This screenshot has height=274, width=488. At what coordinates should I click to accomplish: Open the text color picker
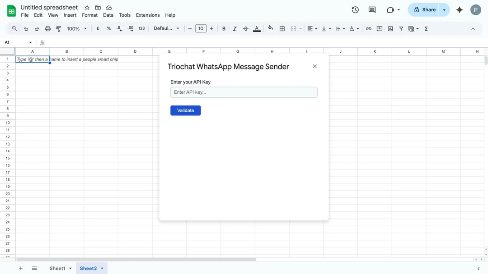(257, 28)
